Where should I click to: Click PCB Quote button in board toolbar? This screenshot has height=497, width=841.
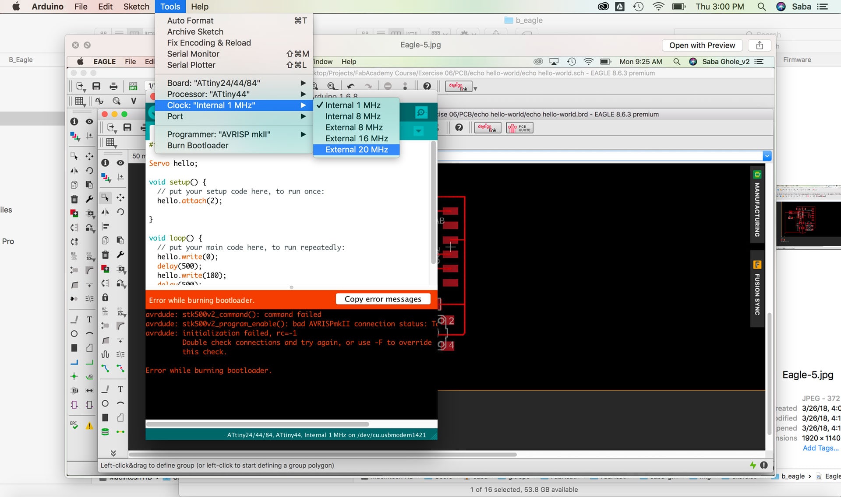pos(519,128)
